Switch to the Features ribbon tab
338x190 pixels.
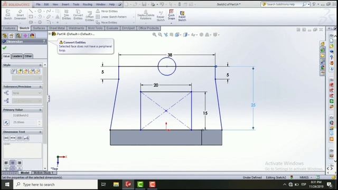(10, 28)
